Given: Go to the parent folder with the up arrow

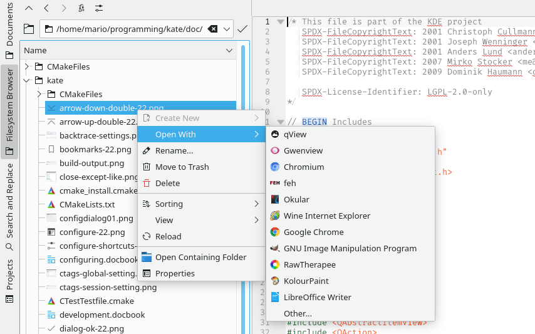Looking at the screenshot, I should point(29,8).
